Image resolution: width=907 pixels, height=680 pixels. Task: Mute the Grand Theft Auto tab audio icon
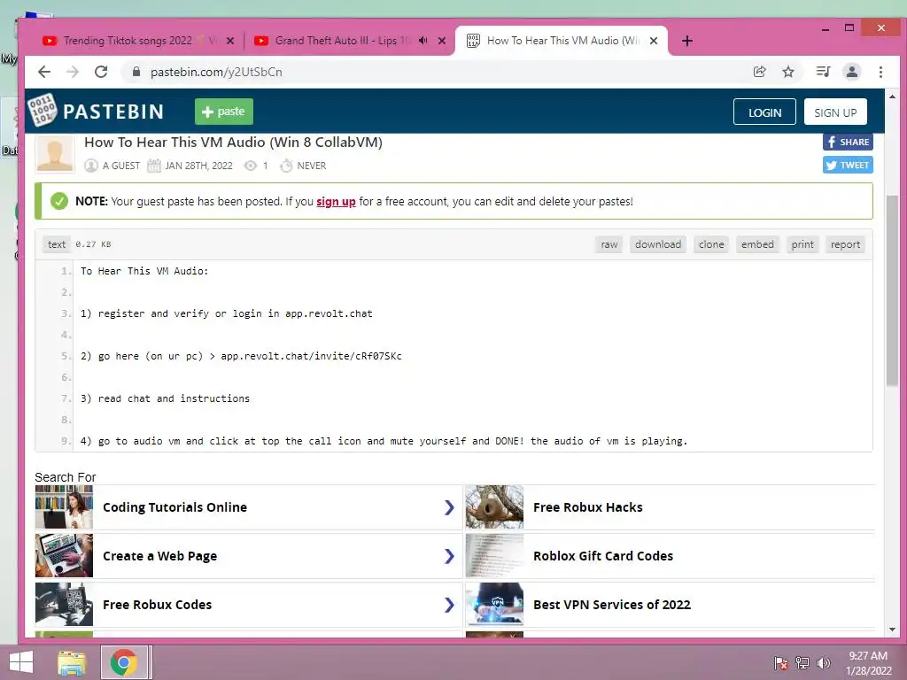pos(423,41)
